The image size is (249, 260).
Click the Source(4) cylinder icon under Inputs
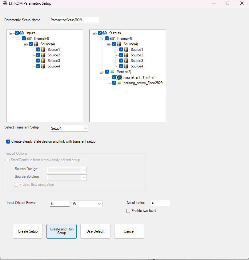click(36, 44)
